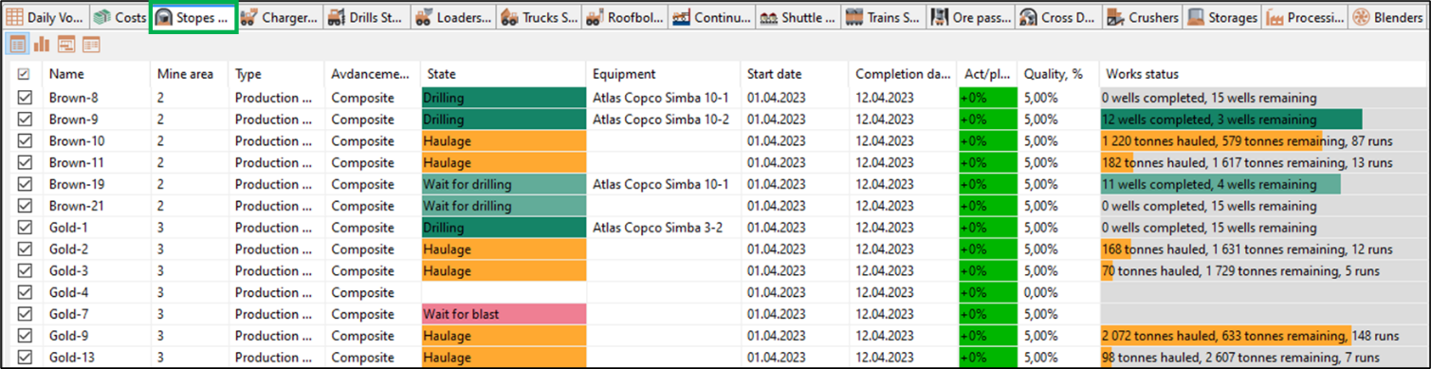Viewport: 1431px width, 369px height.
Task: Sort by the Name column header
Action: [96, 74]
